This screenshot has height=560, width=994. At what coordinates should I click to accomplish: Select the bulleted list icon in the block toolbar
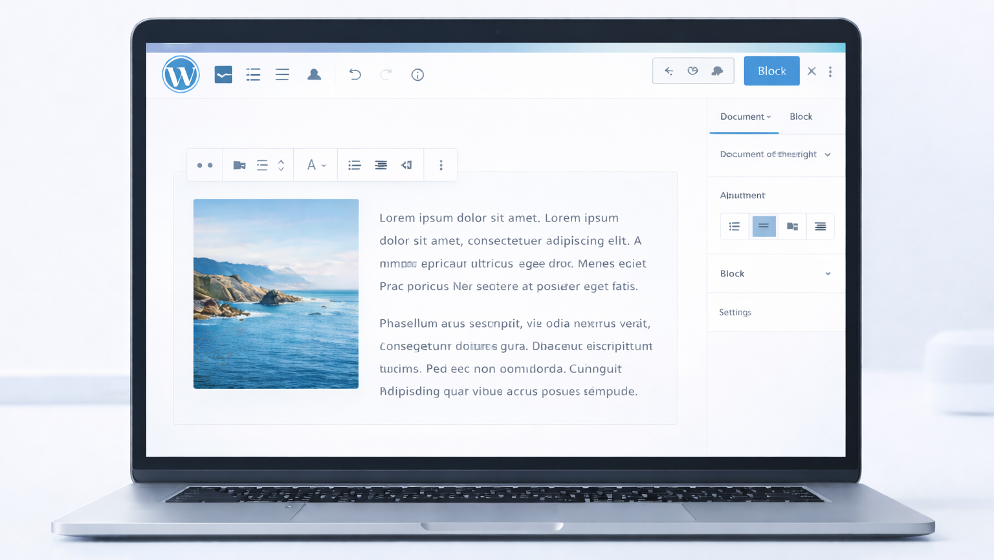(x=354, y=164)
